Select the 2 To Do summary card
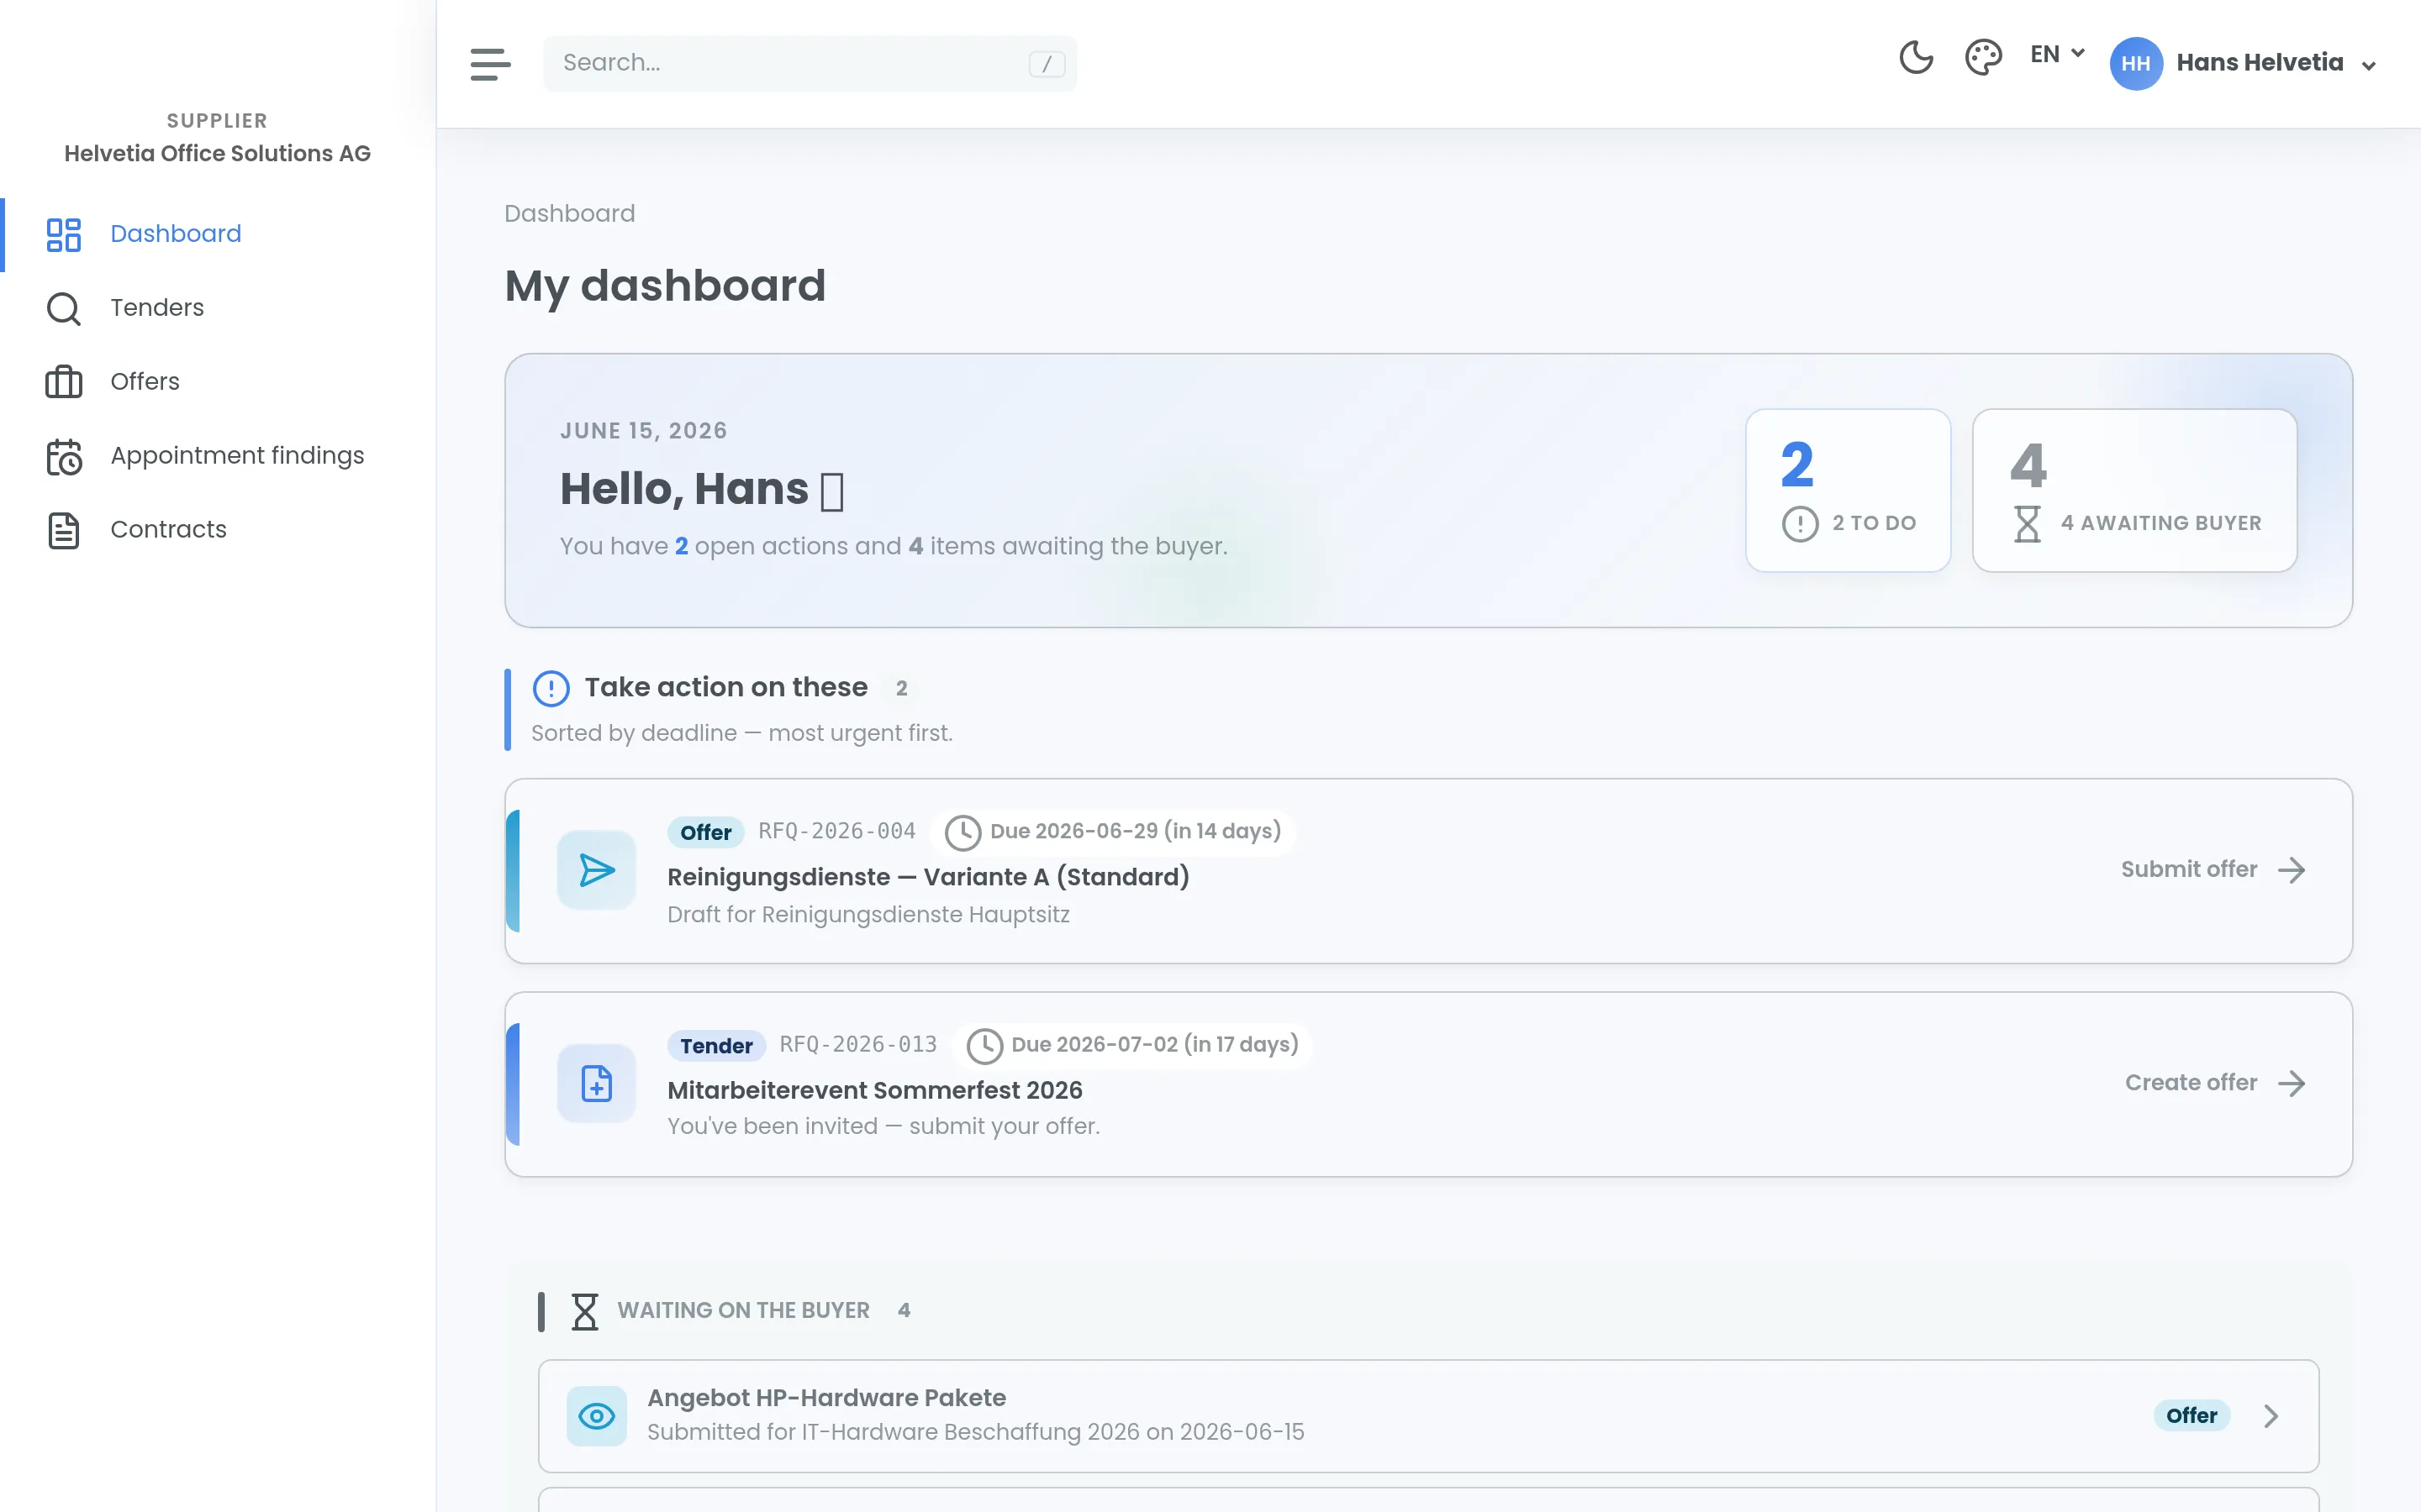The width and height of the screenshot is (2421, 1512). (x=1848, y=490)
